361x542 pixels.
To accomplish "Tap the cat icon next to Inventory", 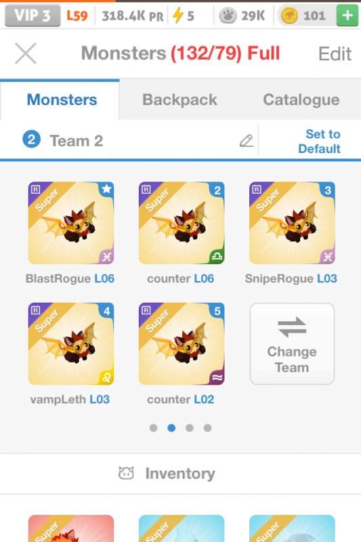I will pos(126,473).
